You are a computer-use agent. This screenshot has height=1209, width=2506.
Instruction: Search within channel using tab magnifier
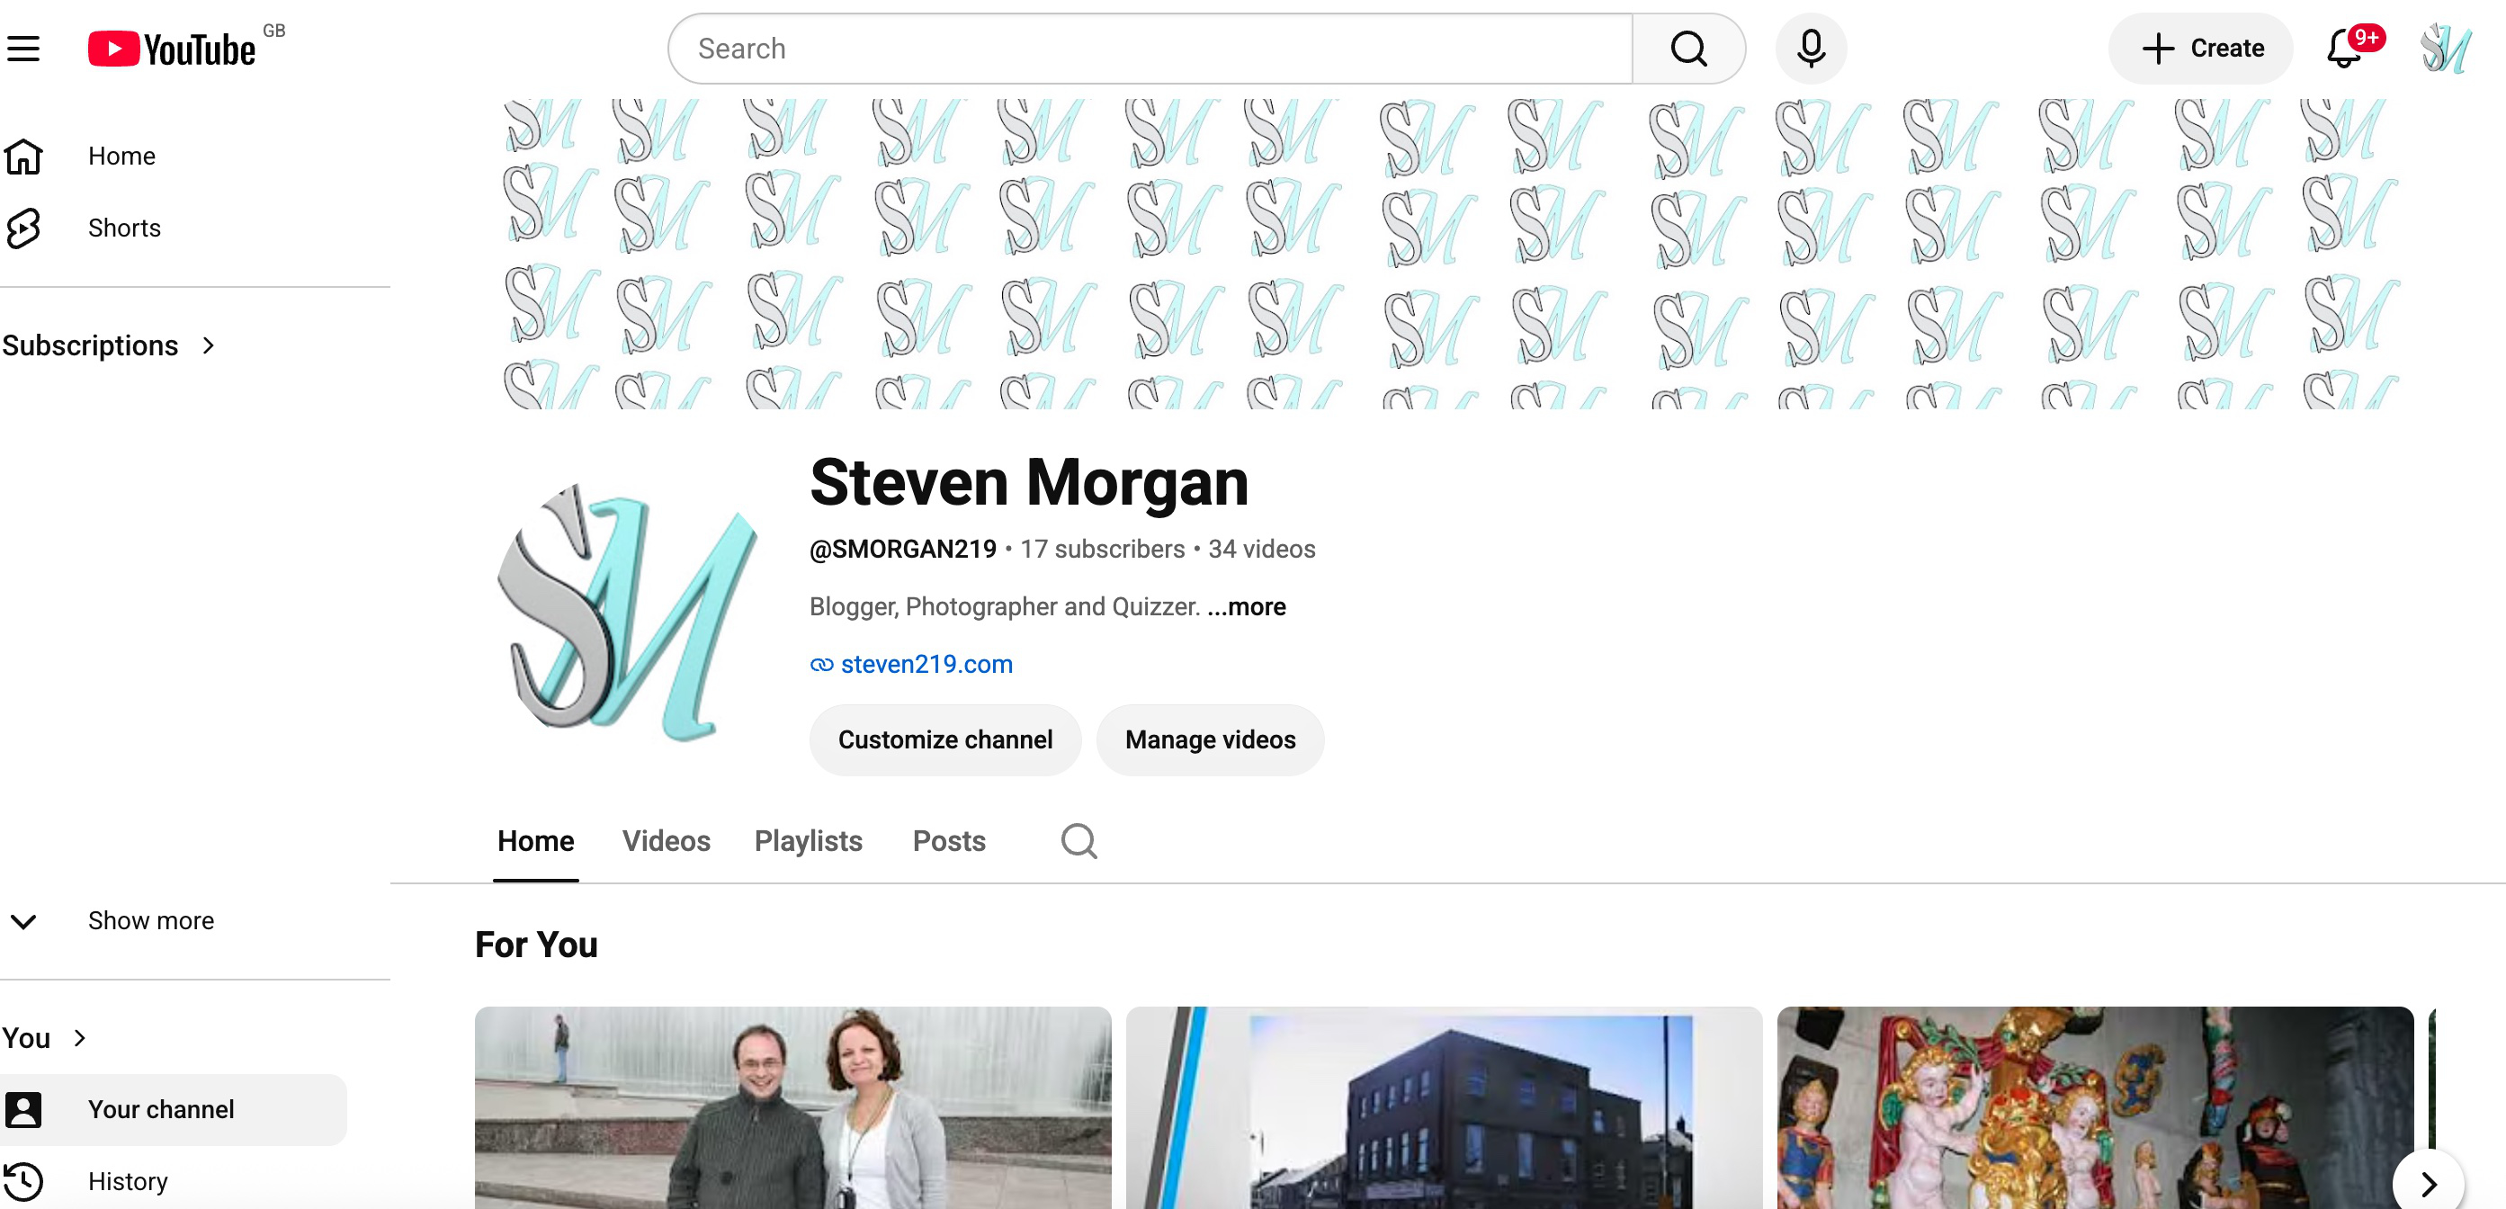point(1078,840)
